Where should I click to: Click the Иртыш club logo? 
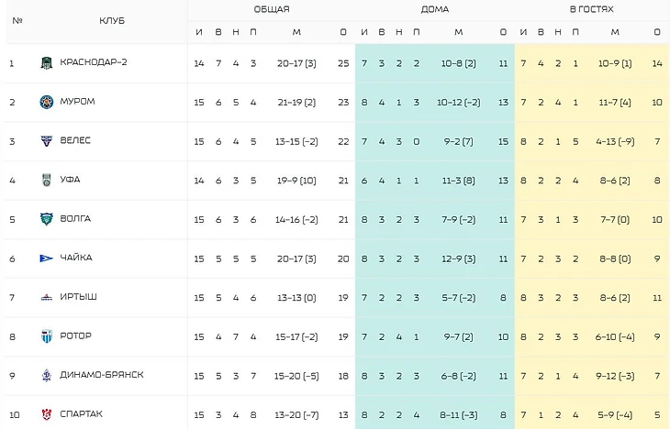[x=46, y=297]
